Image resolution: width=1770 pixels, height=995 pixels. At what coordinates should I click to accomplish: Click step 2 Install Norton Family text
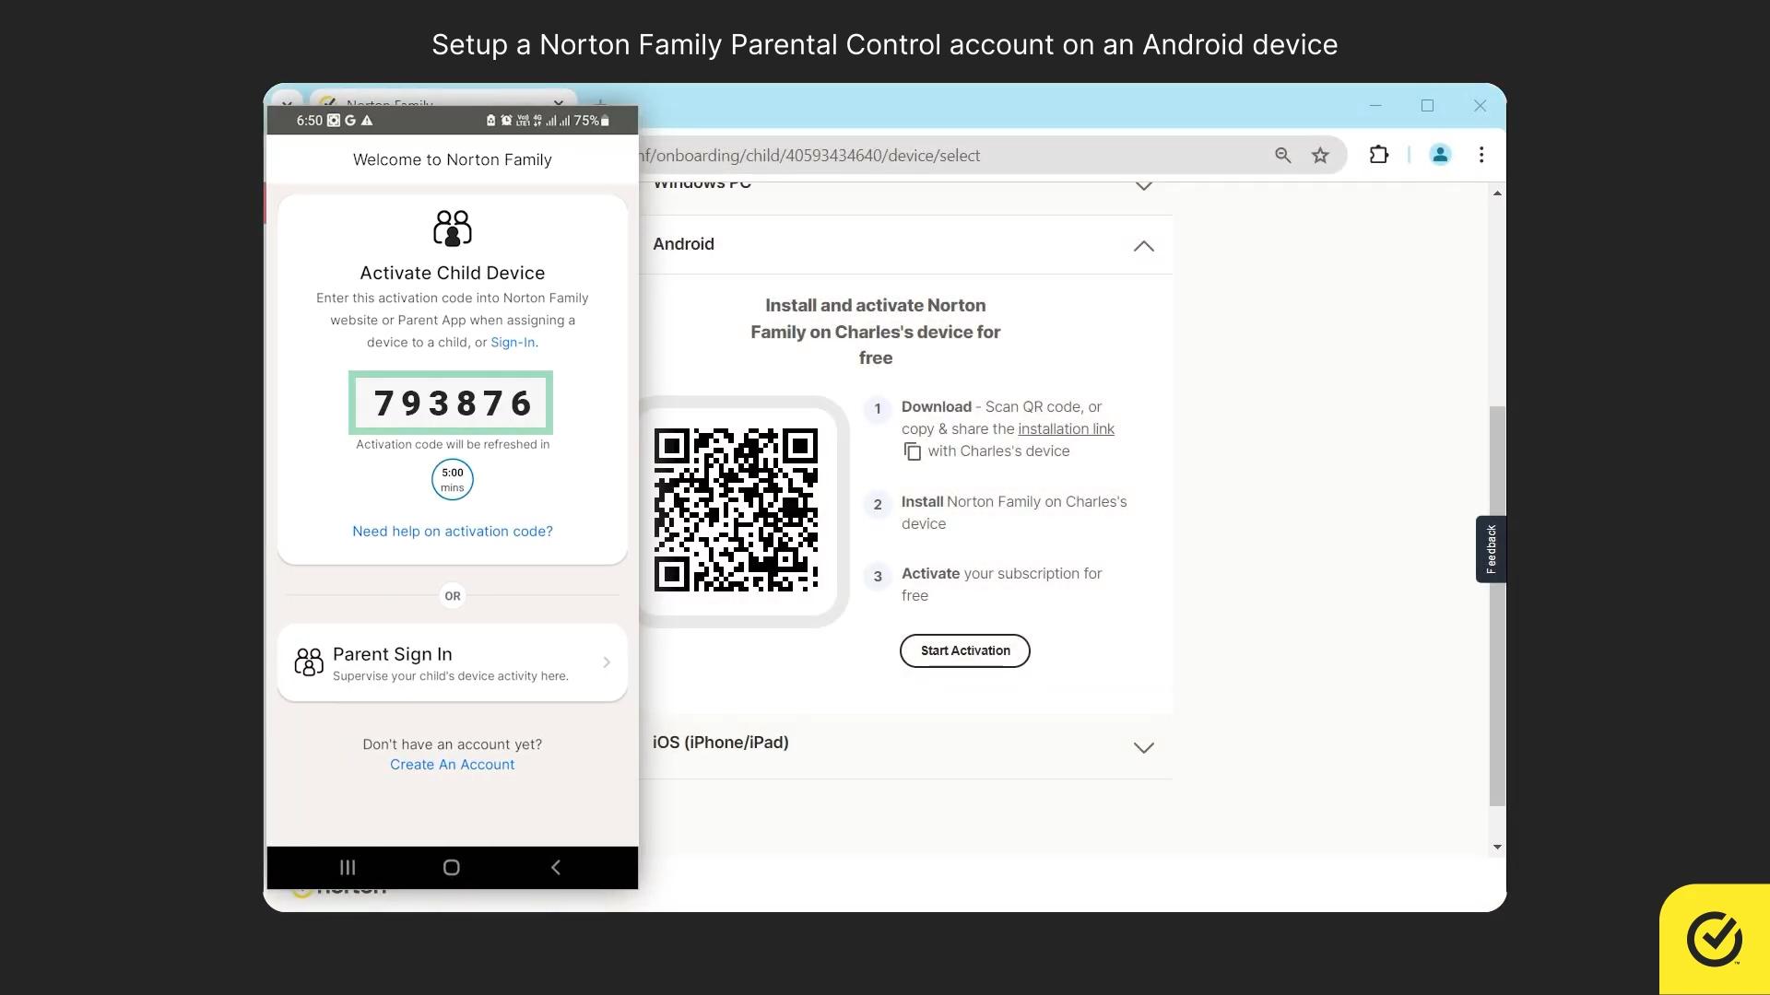[1014, 513]
